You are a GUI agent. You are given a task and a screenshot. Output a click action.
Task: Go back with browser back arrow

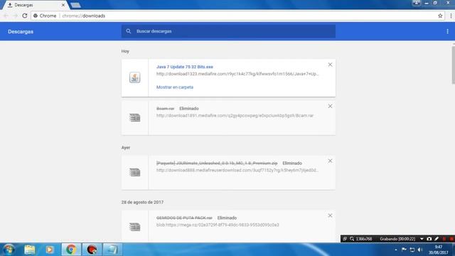6,16
